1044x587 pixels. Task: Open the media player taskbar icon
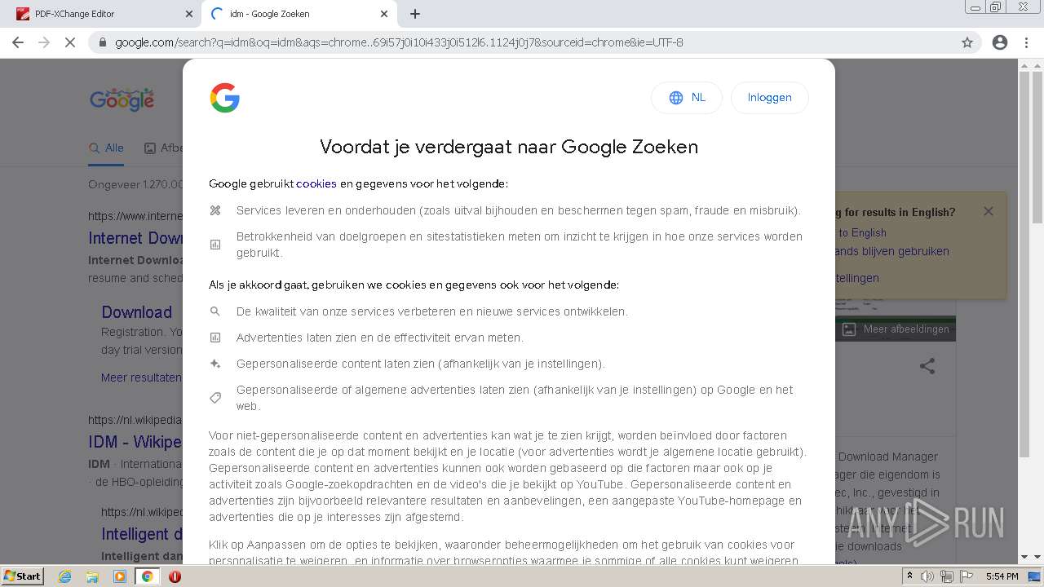coord(120,576)
